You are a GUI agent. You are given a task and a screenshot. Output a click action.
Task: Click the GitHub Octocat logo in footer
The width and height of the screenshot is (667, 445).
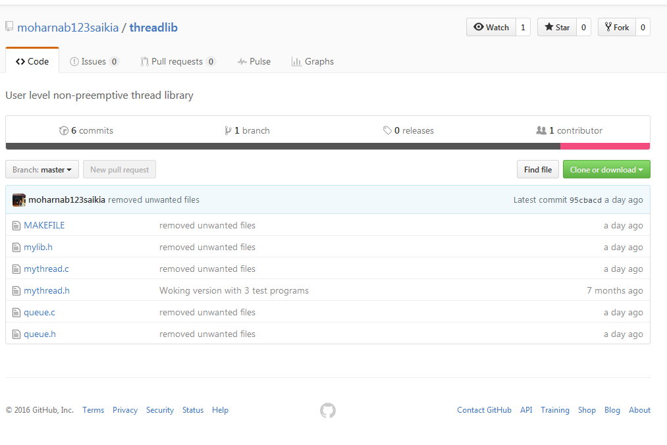(x=327, y=411)
